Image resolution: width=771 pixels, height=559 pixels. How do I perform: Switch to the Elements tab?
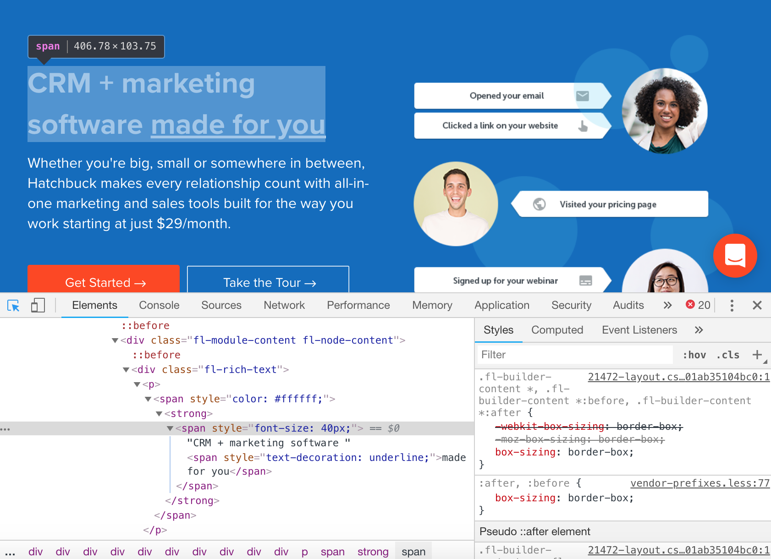94,305
